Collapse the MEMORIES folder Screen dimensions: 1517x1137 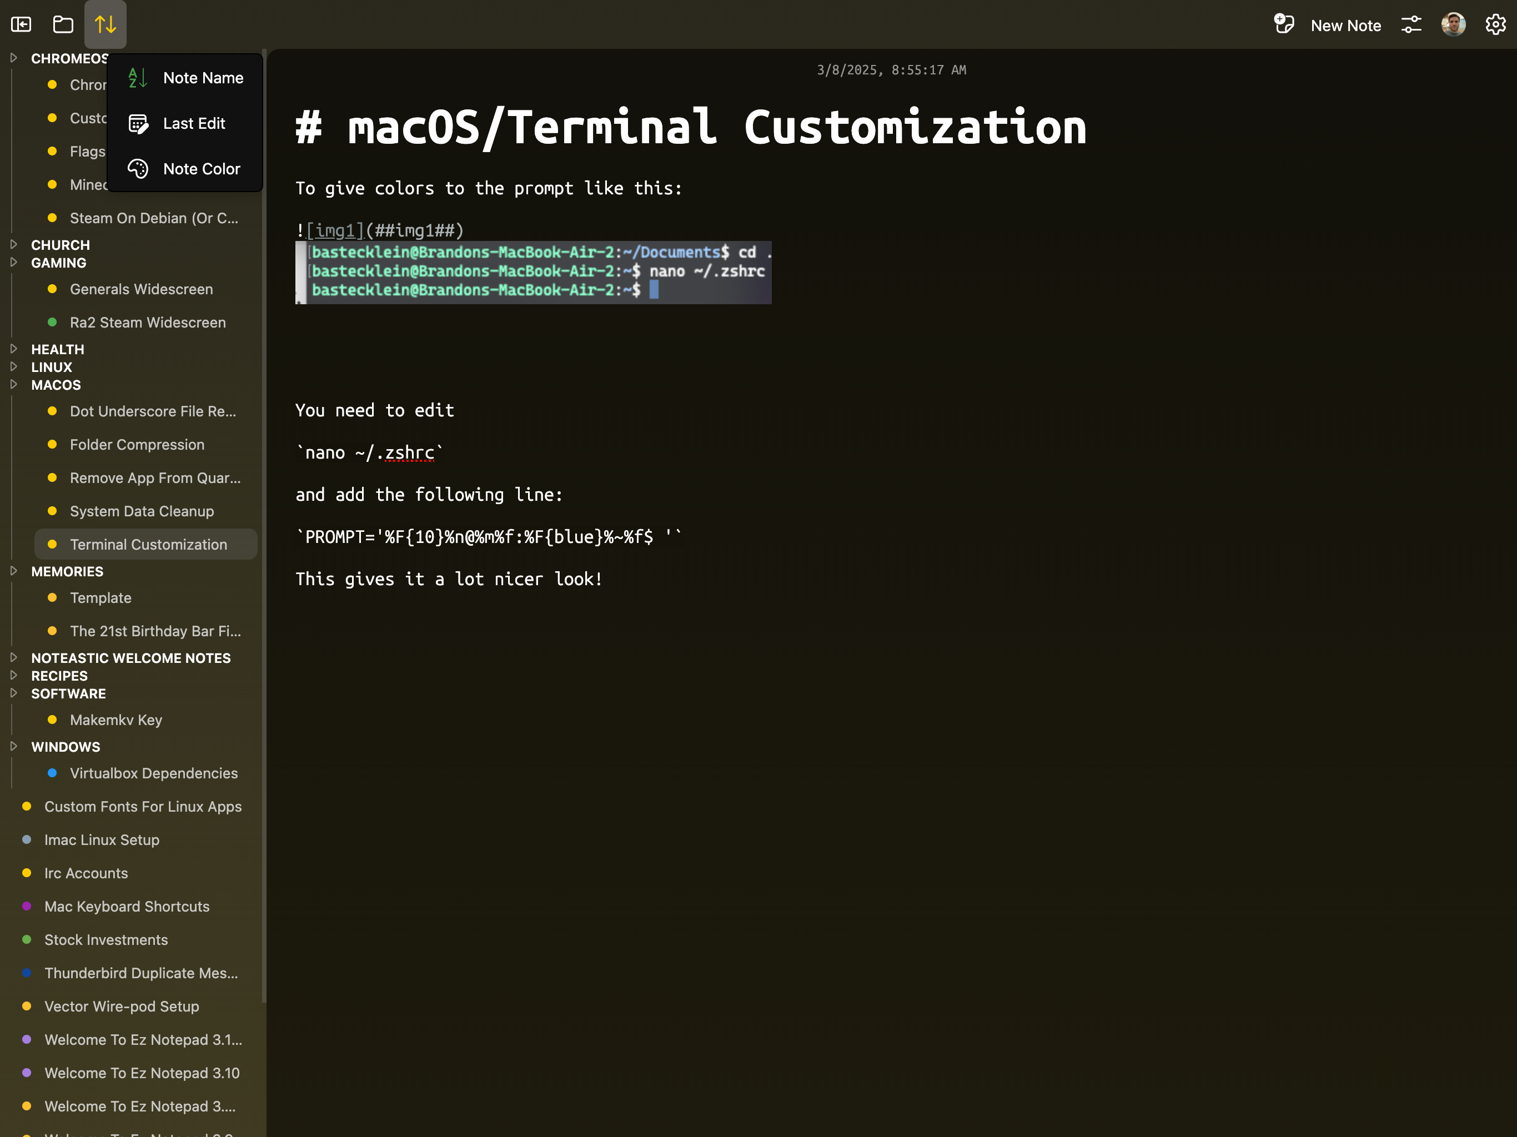click(13, 571)
